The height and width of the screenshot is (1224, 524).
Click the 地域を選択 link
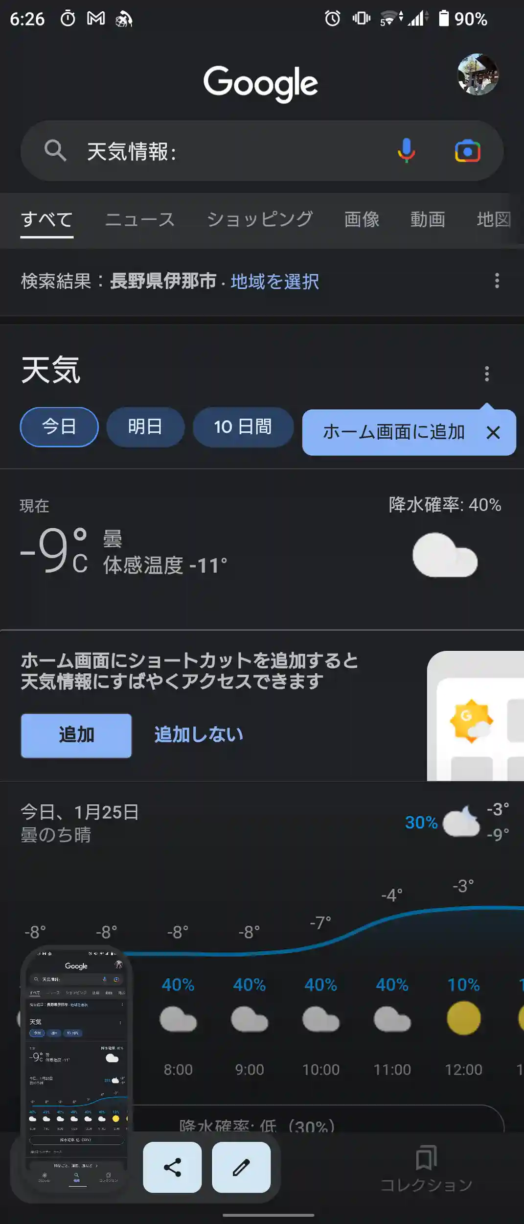coord(275,282)
